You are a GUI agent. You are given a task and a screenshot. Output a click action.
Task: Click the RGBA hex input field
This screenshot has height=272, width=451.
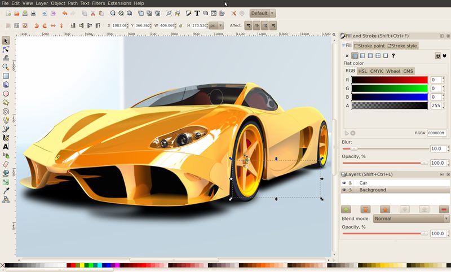coord(437,133)
